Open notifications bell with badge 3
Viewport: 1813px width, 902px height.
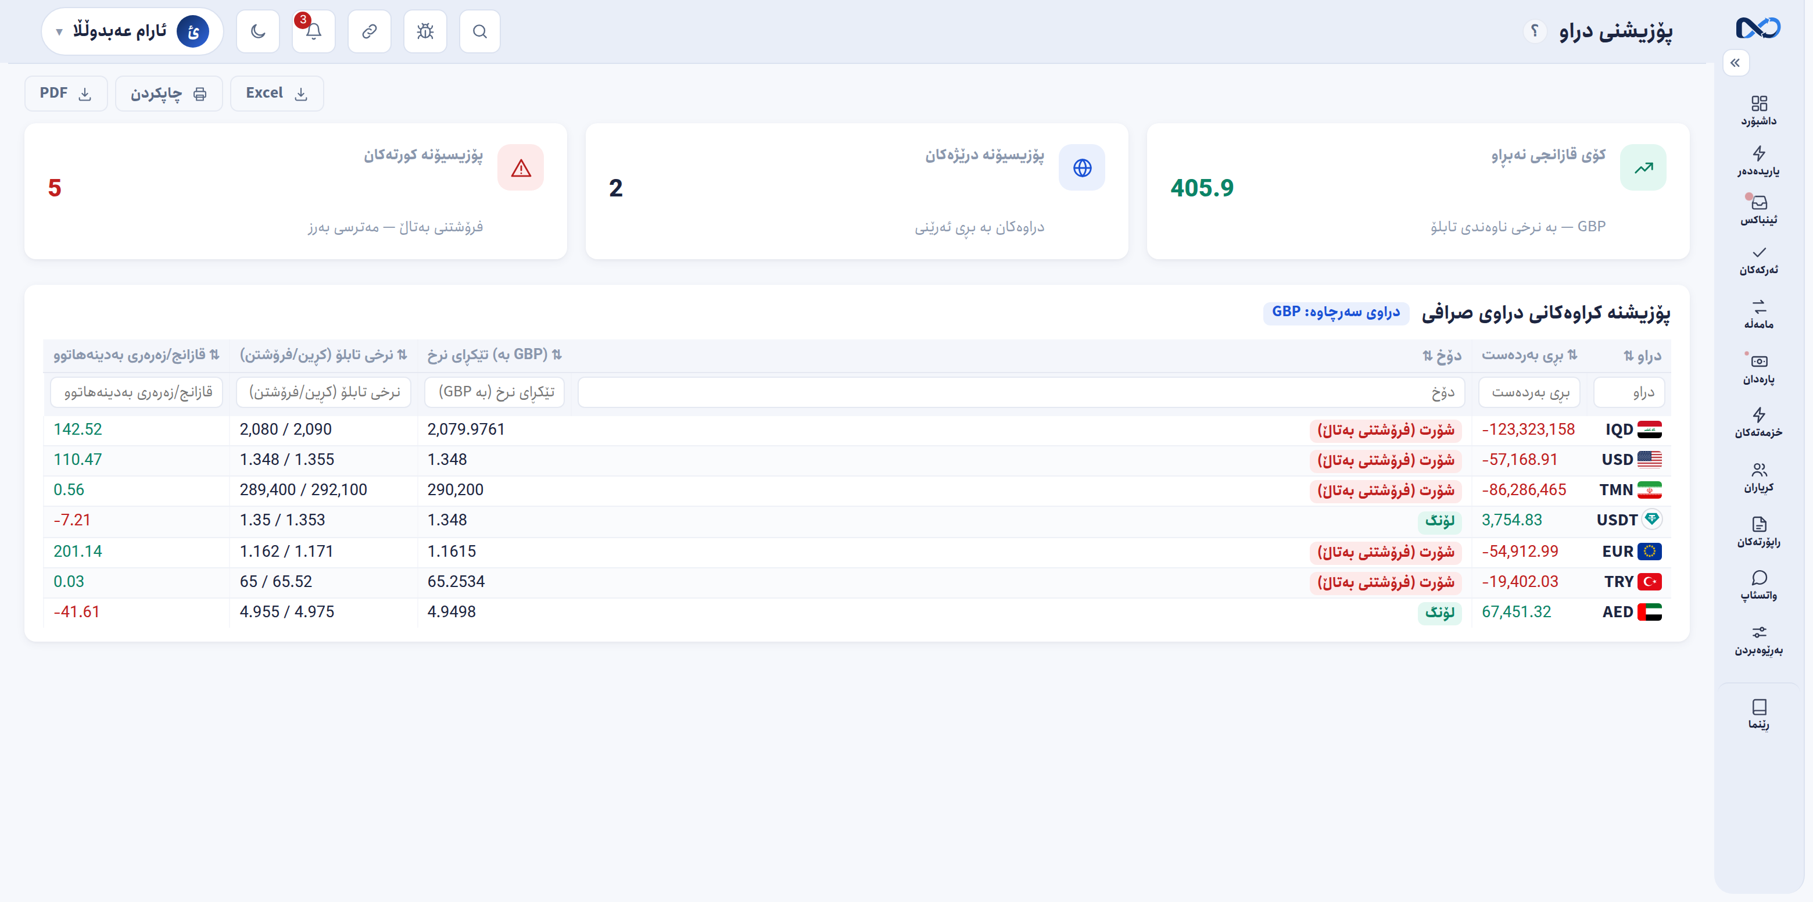pos(313,31)
